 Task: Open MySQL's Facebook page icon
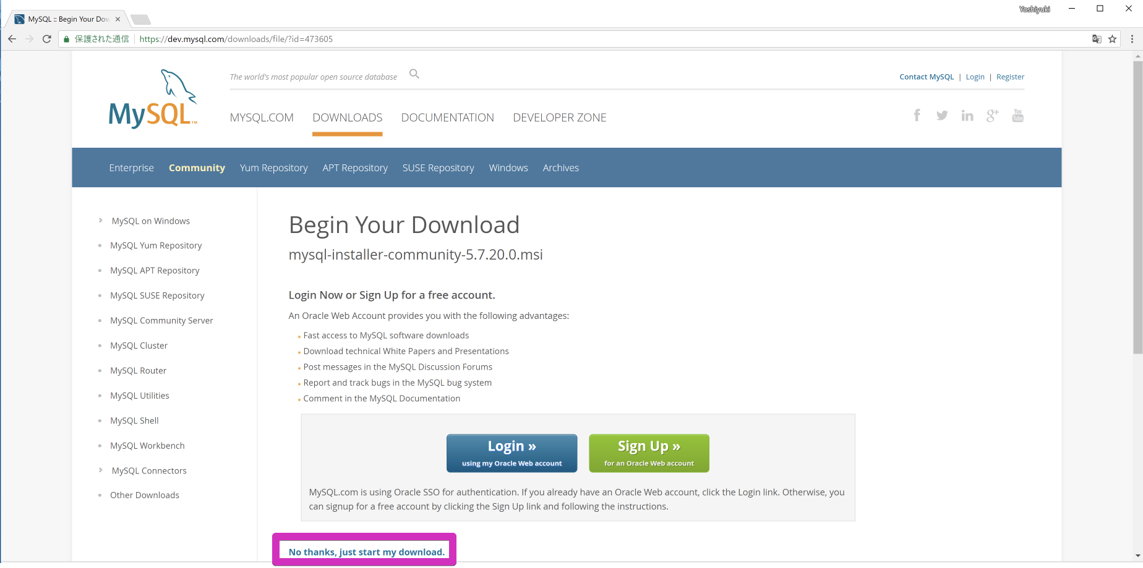tap(917, 115)
